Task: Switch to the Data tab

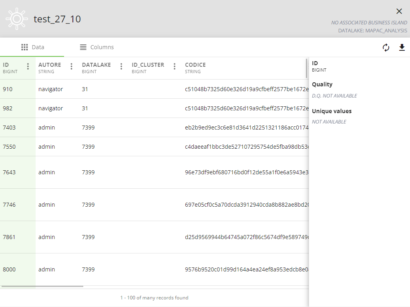Action: pos(32,47)
